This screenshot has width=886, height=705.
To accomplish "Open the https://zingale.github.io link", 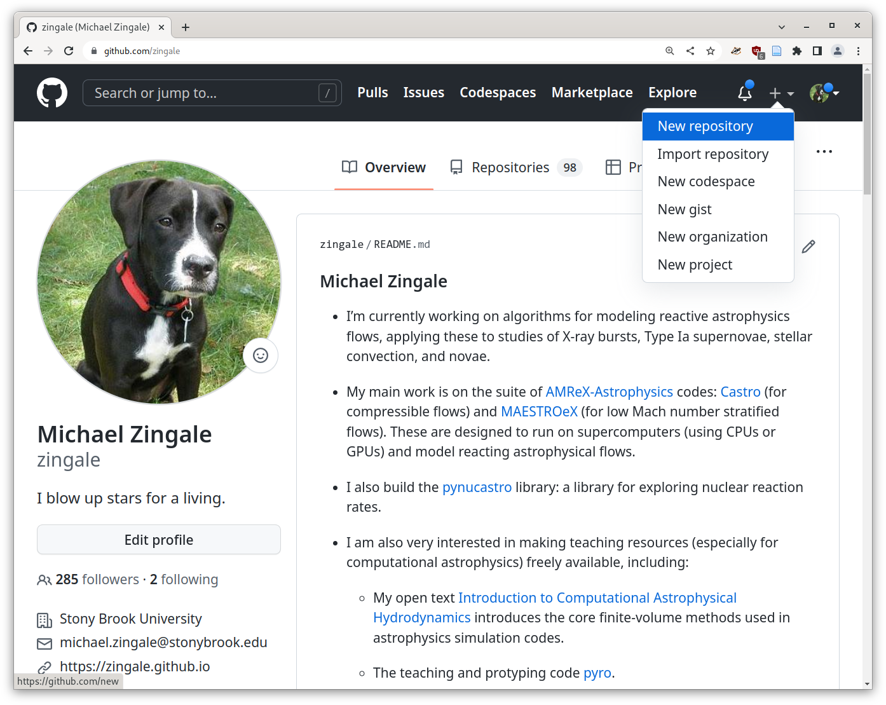I will pos(135,666).
